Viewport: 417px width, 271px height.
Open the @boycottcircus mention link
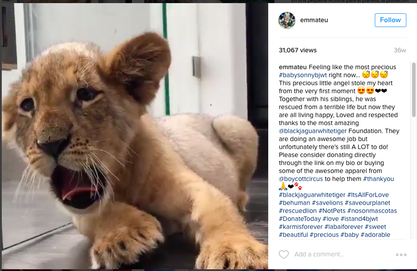click(x=301, y=179)
